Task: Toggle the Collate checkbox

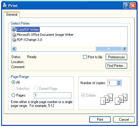Action: pyautogui.click(x=83, y=95)
